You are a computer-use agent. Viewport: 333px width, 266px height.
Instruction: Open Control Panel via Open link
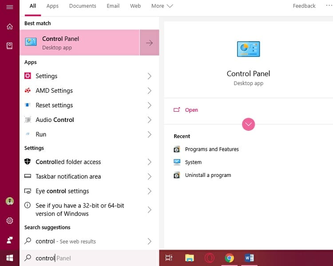pyautogui.click(x=191, y=110)
